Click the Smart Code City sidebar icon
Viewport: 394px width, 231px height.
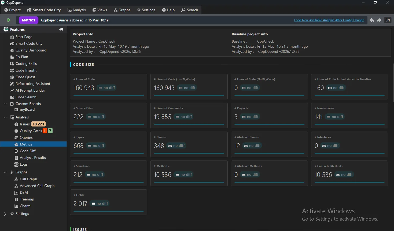pos(12,44)
